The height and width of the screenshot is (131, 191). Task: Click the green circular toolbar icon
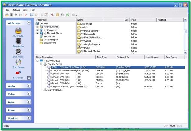[68, 15]
